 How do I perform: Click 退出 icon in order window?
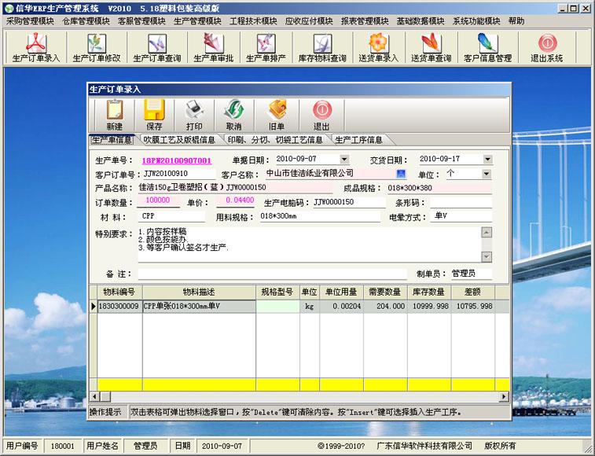click(321, 115)
